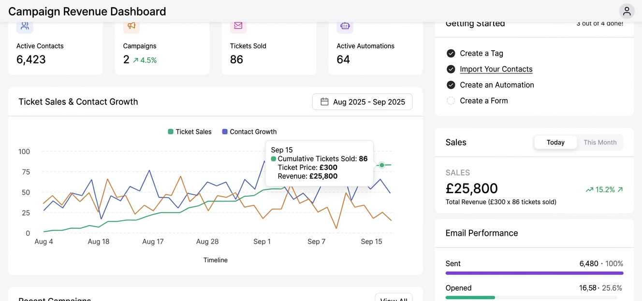The height and width of the screenshot is (301, 642).
Task: Click the Opened rate 25.6% text
Action: tap(613, 288)
